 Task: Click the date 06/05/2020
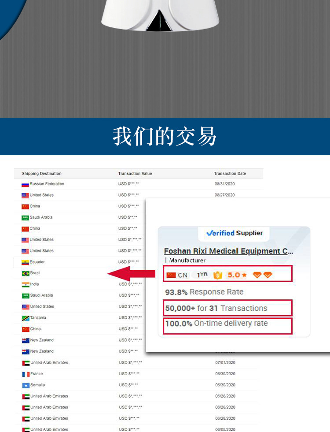pos(225,429)
